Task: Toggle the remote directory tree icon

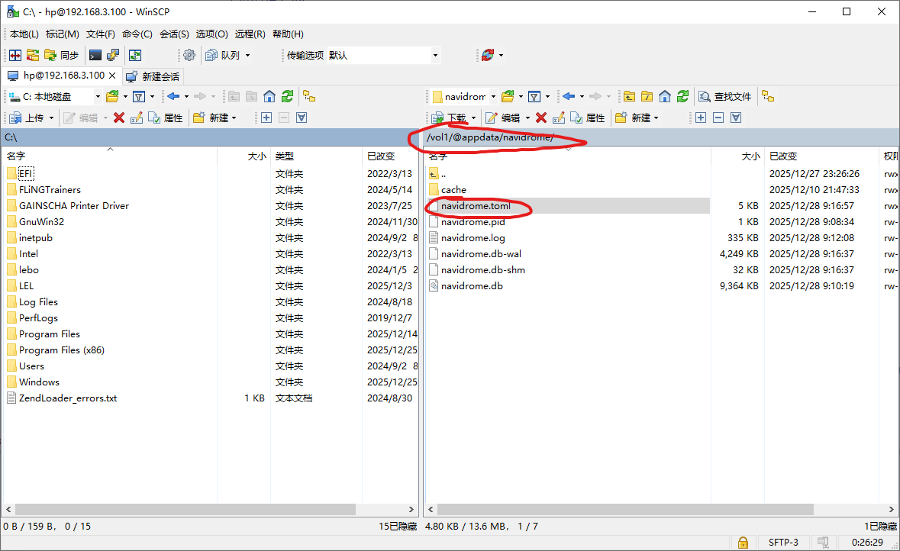Action: pyautogui.click(x=768, y=96)
